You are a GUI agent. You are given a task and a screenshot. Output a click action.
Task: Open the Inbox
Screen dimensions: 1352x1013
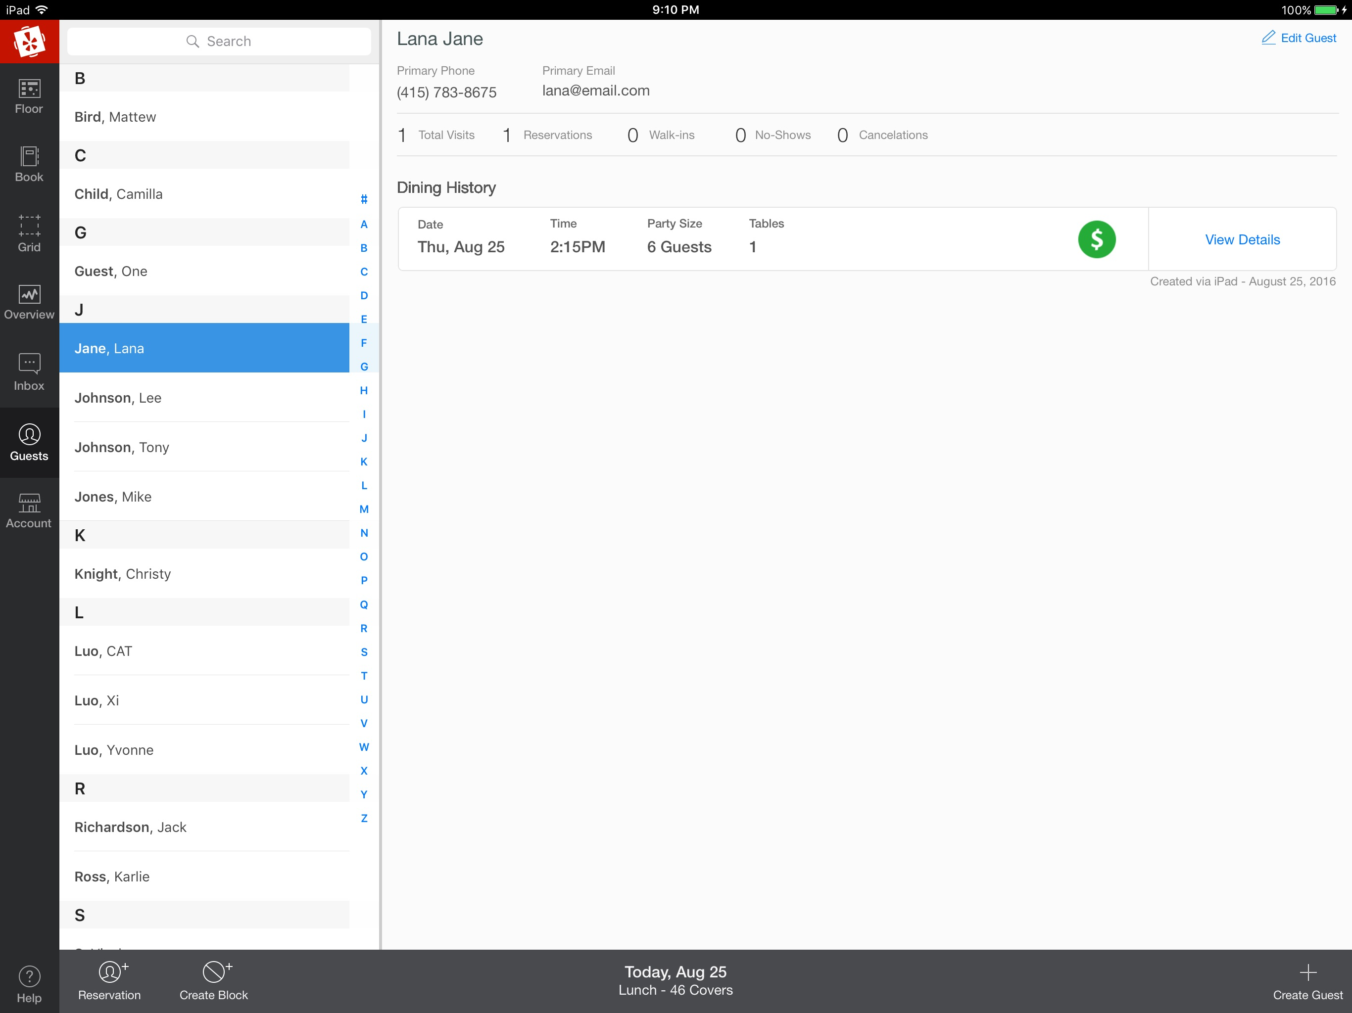point(29,372)
